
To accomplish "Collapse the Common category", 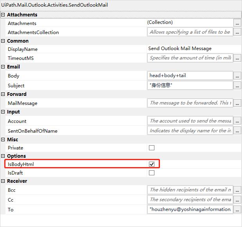I will click(x=3, y=41).
